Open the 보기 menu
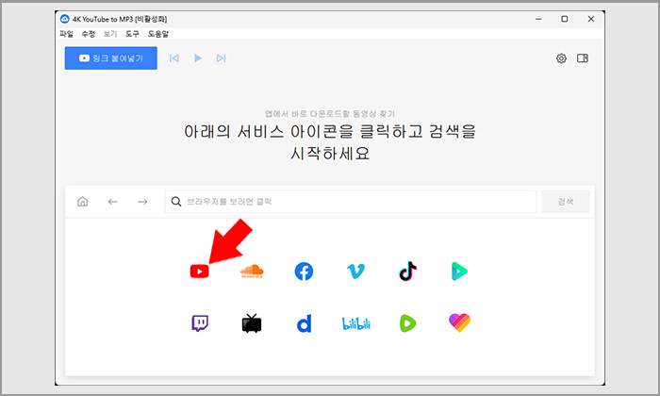The height and width of the screenshot is (396, 660). click(x=110, y=34)
